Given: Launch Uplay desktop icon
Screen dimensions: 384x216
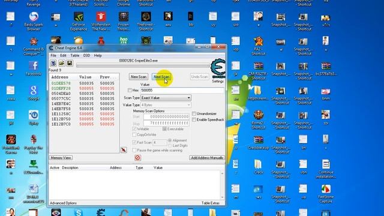Looking at the screenshot, I should [34, 118].
